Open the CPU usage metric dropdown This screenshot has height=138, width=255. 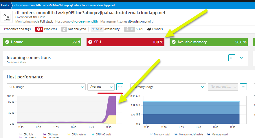[46, 87]
